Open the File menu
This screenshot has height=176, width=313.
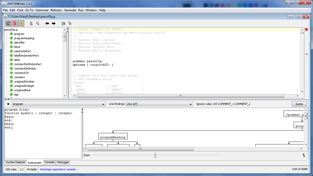(5, 10)
